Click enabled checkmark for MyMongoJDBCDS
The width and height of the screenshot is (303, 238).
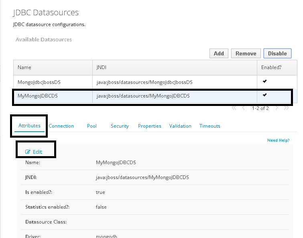264,95
